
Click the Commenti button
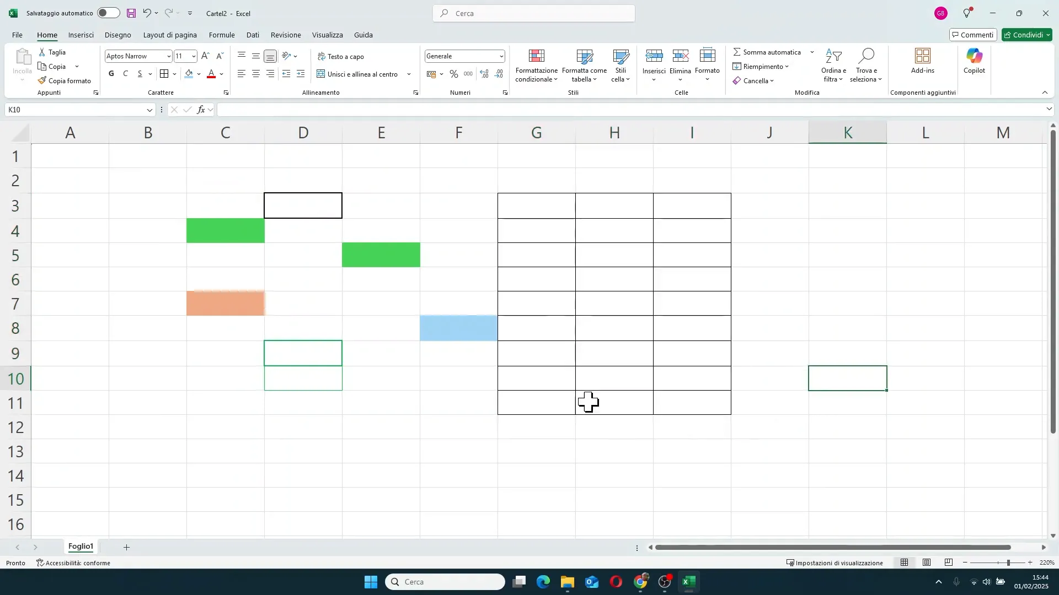[x=973, y=35]
